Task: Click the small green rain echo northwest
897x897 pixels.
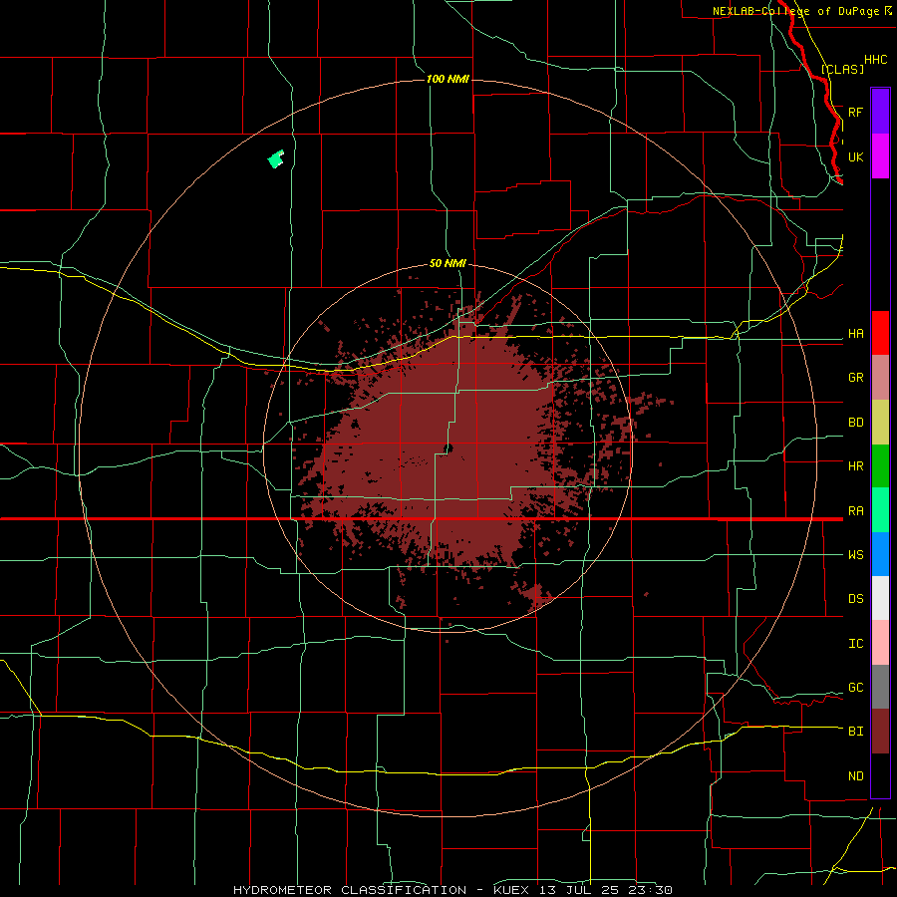Action: (276, 159)
